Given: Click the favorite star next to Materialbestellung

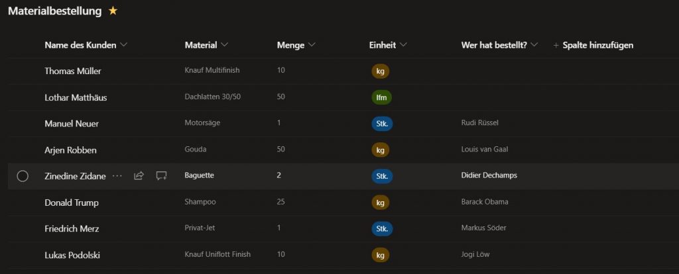Looking at the screenshot, I should pos(113,11).
